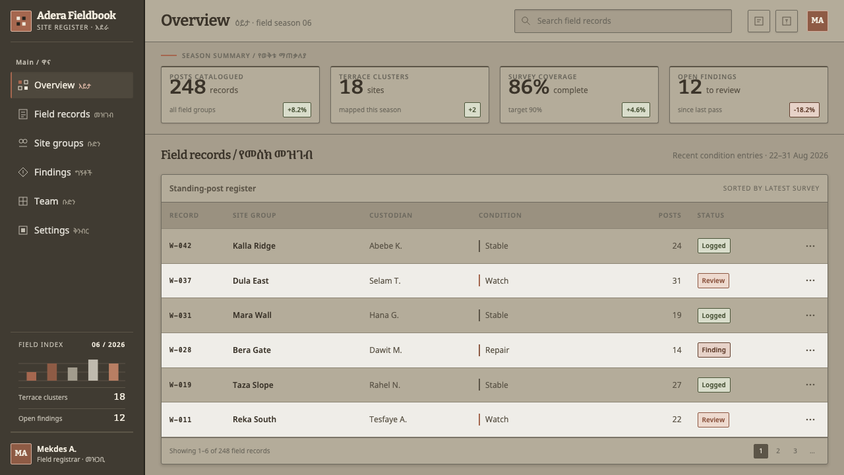Screen dimensions: 844x475
Task: Navigate to Team in the sidebar
Action: coord(72,201)
